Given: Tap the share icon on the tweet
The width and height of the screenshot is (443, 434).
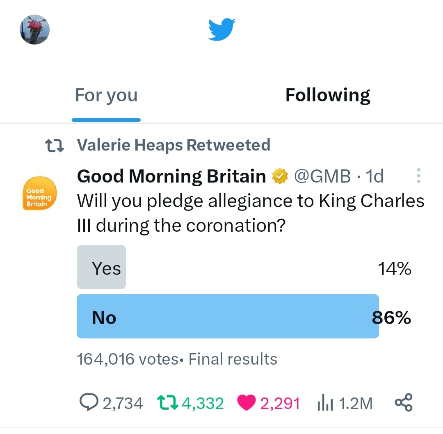Looking at the screenshot, I should (403, 403).
